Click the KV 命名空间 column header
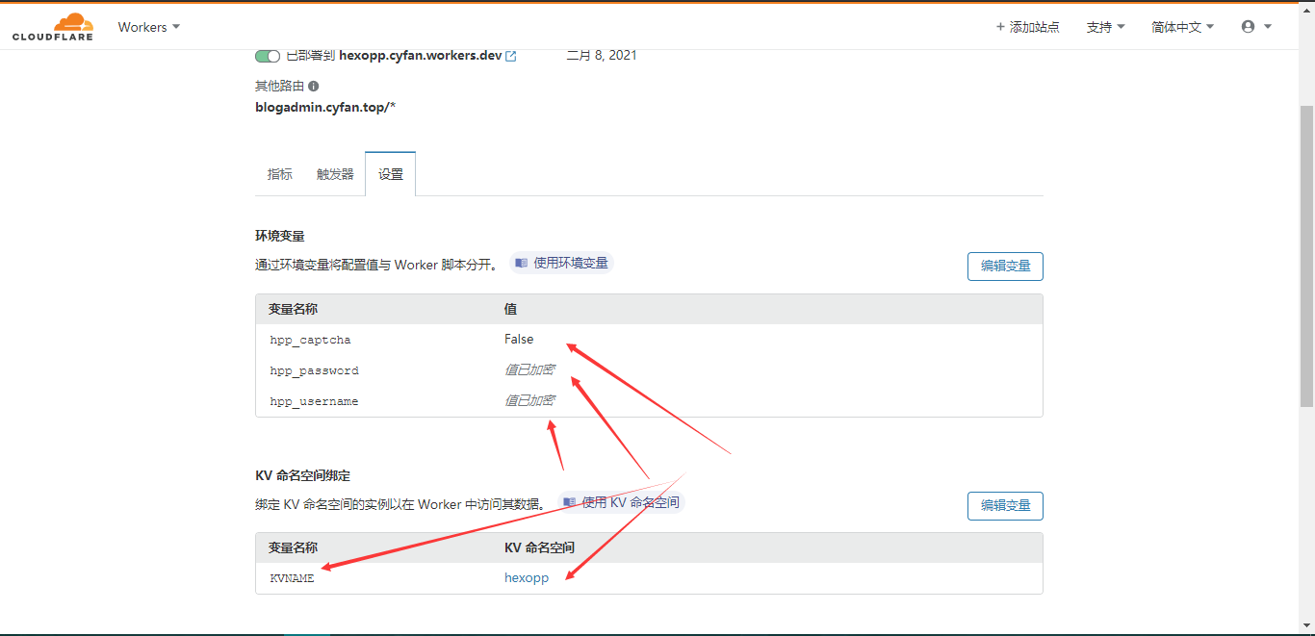The image size is (1315, 636). (539, 547)
